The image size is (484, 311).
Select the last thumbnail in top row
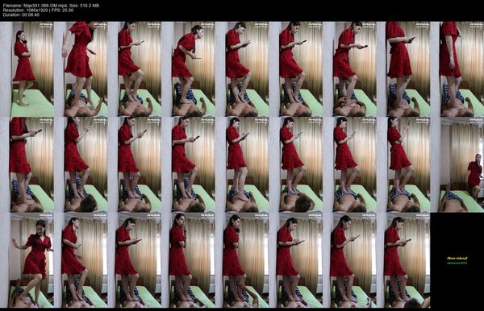click(x=457, y=68)
